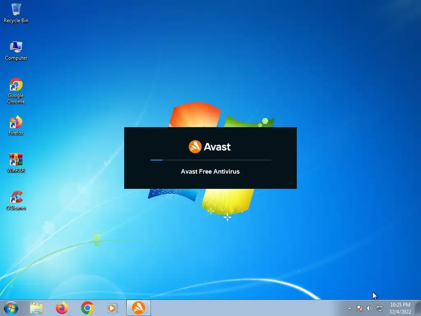Click the volume speaker tray icon
The height and width of the screenshot is (316, 421).
[370, 308]
